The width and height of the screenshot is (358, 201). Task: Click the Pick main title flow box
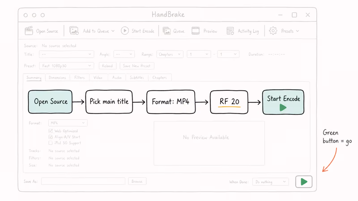(x=109, y=102)
